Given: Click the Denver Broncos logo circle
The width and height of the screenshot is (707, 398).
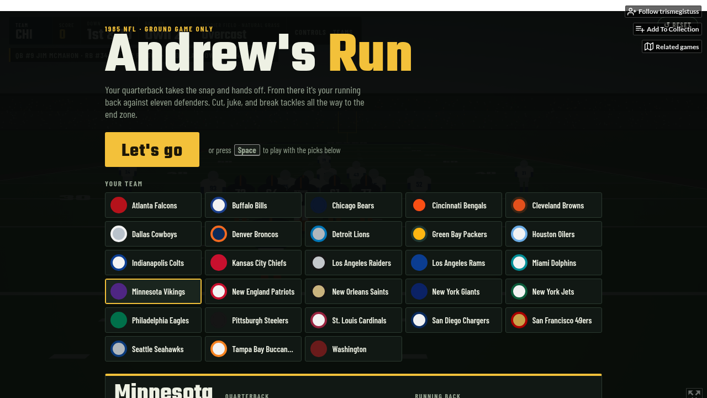Looking at the screenshot, I should [x=219, y=234].
